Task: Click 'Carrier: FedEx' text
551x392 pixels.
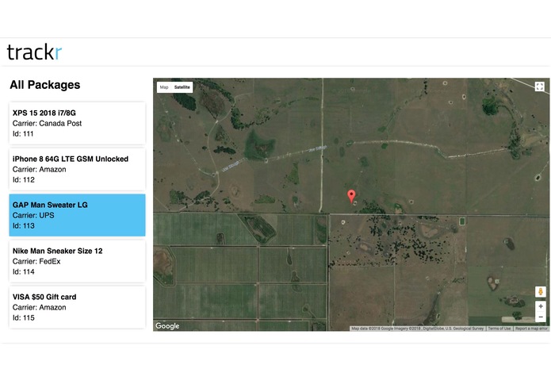Action: (x=36, y=261)
